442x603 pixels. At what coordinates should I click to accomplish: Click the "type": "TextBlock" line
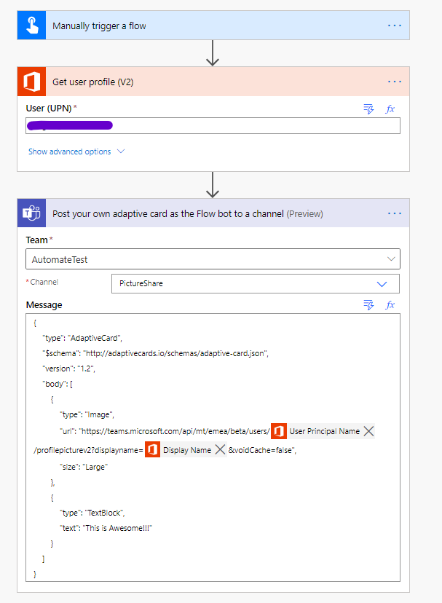click(x=92, y=513)
